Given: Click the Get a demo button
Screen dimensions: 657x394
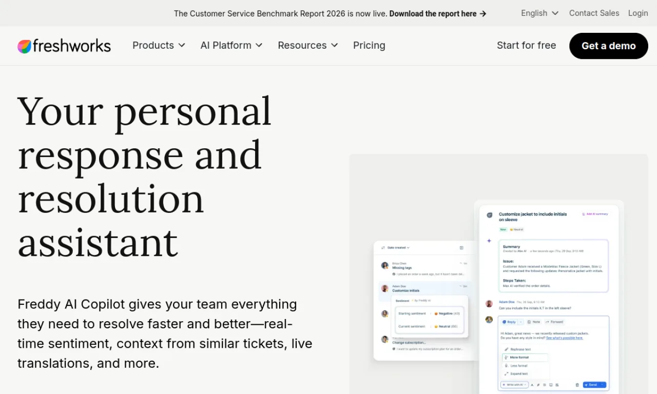Looking at the screenshot, I should (x=609, y=46).
